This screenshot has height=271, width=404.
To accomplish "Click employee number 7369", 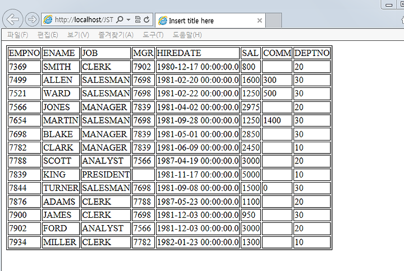I will 18,67.
